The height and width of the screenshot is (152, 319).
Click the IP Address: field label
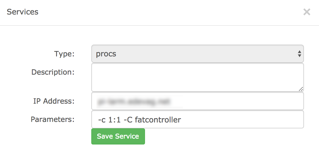coord(54,101)
